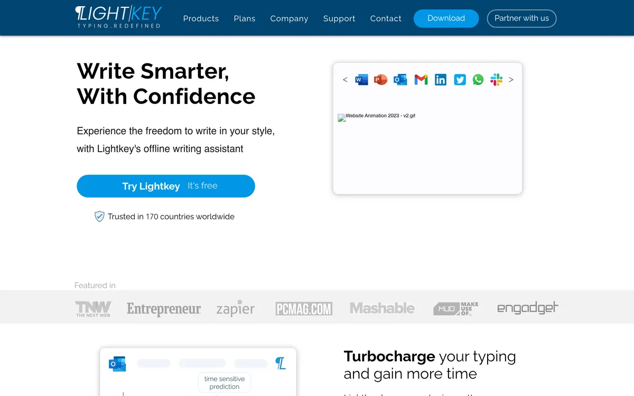The width and height of the screenshot is (634, 396).
Task: Click the Download button
Action: click(446, 18)
